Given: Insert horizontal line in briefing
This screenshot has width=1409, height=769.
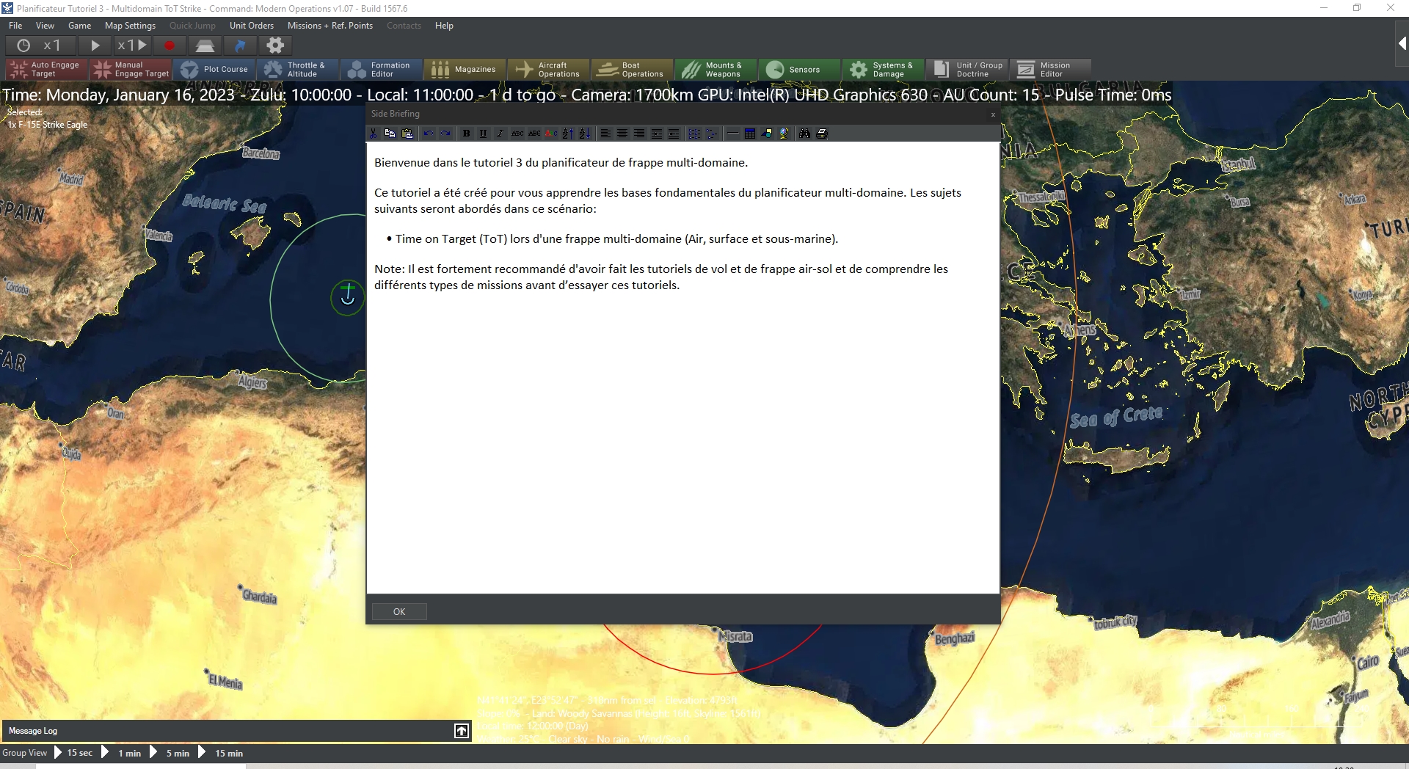Looking at the screenshot, I should [x=732, y=134].
